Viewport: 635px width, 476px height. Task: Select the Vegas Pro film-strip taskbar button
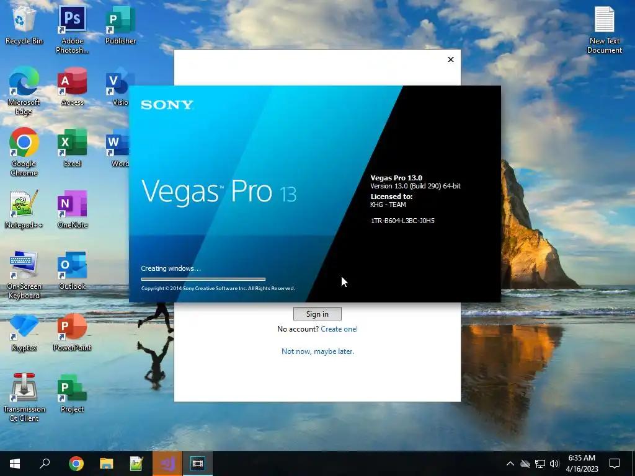coord(198,464)
